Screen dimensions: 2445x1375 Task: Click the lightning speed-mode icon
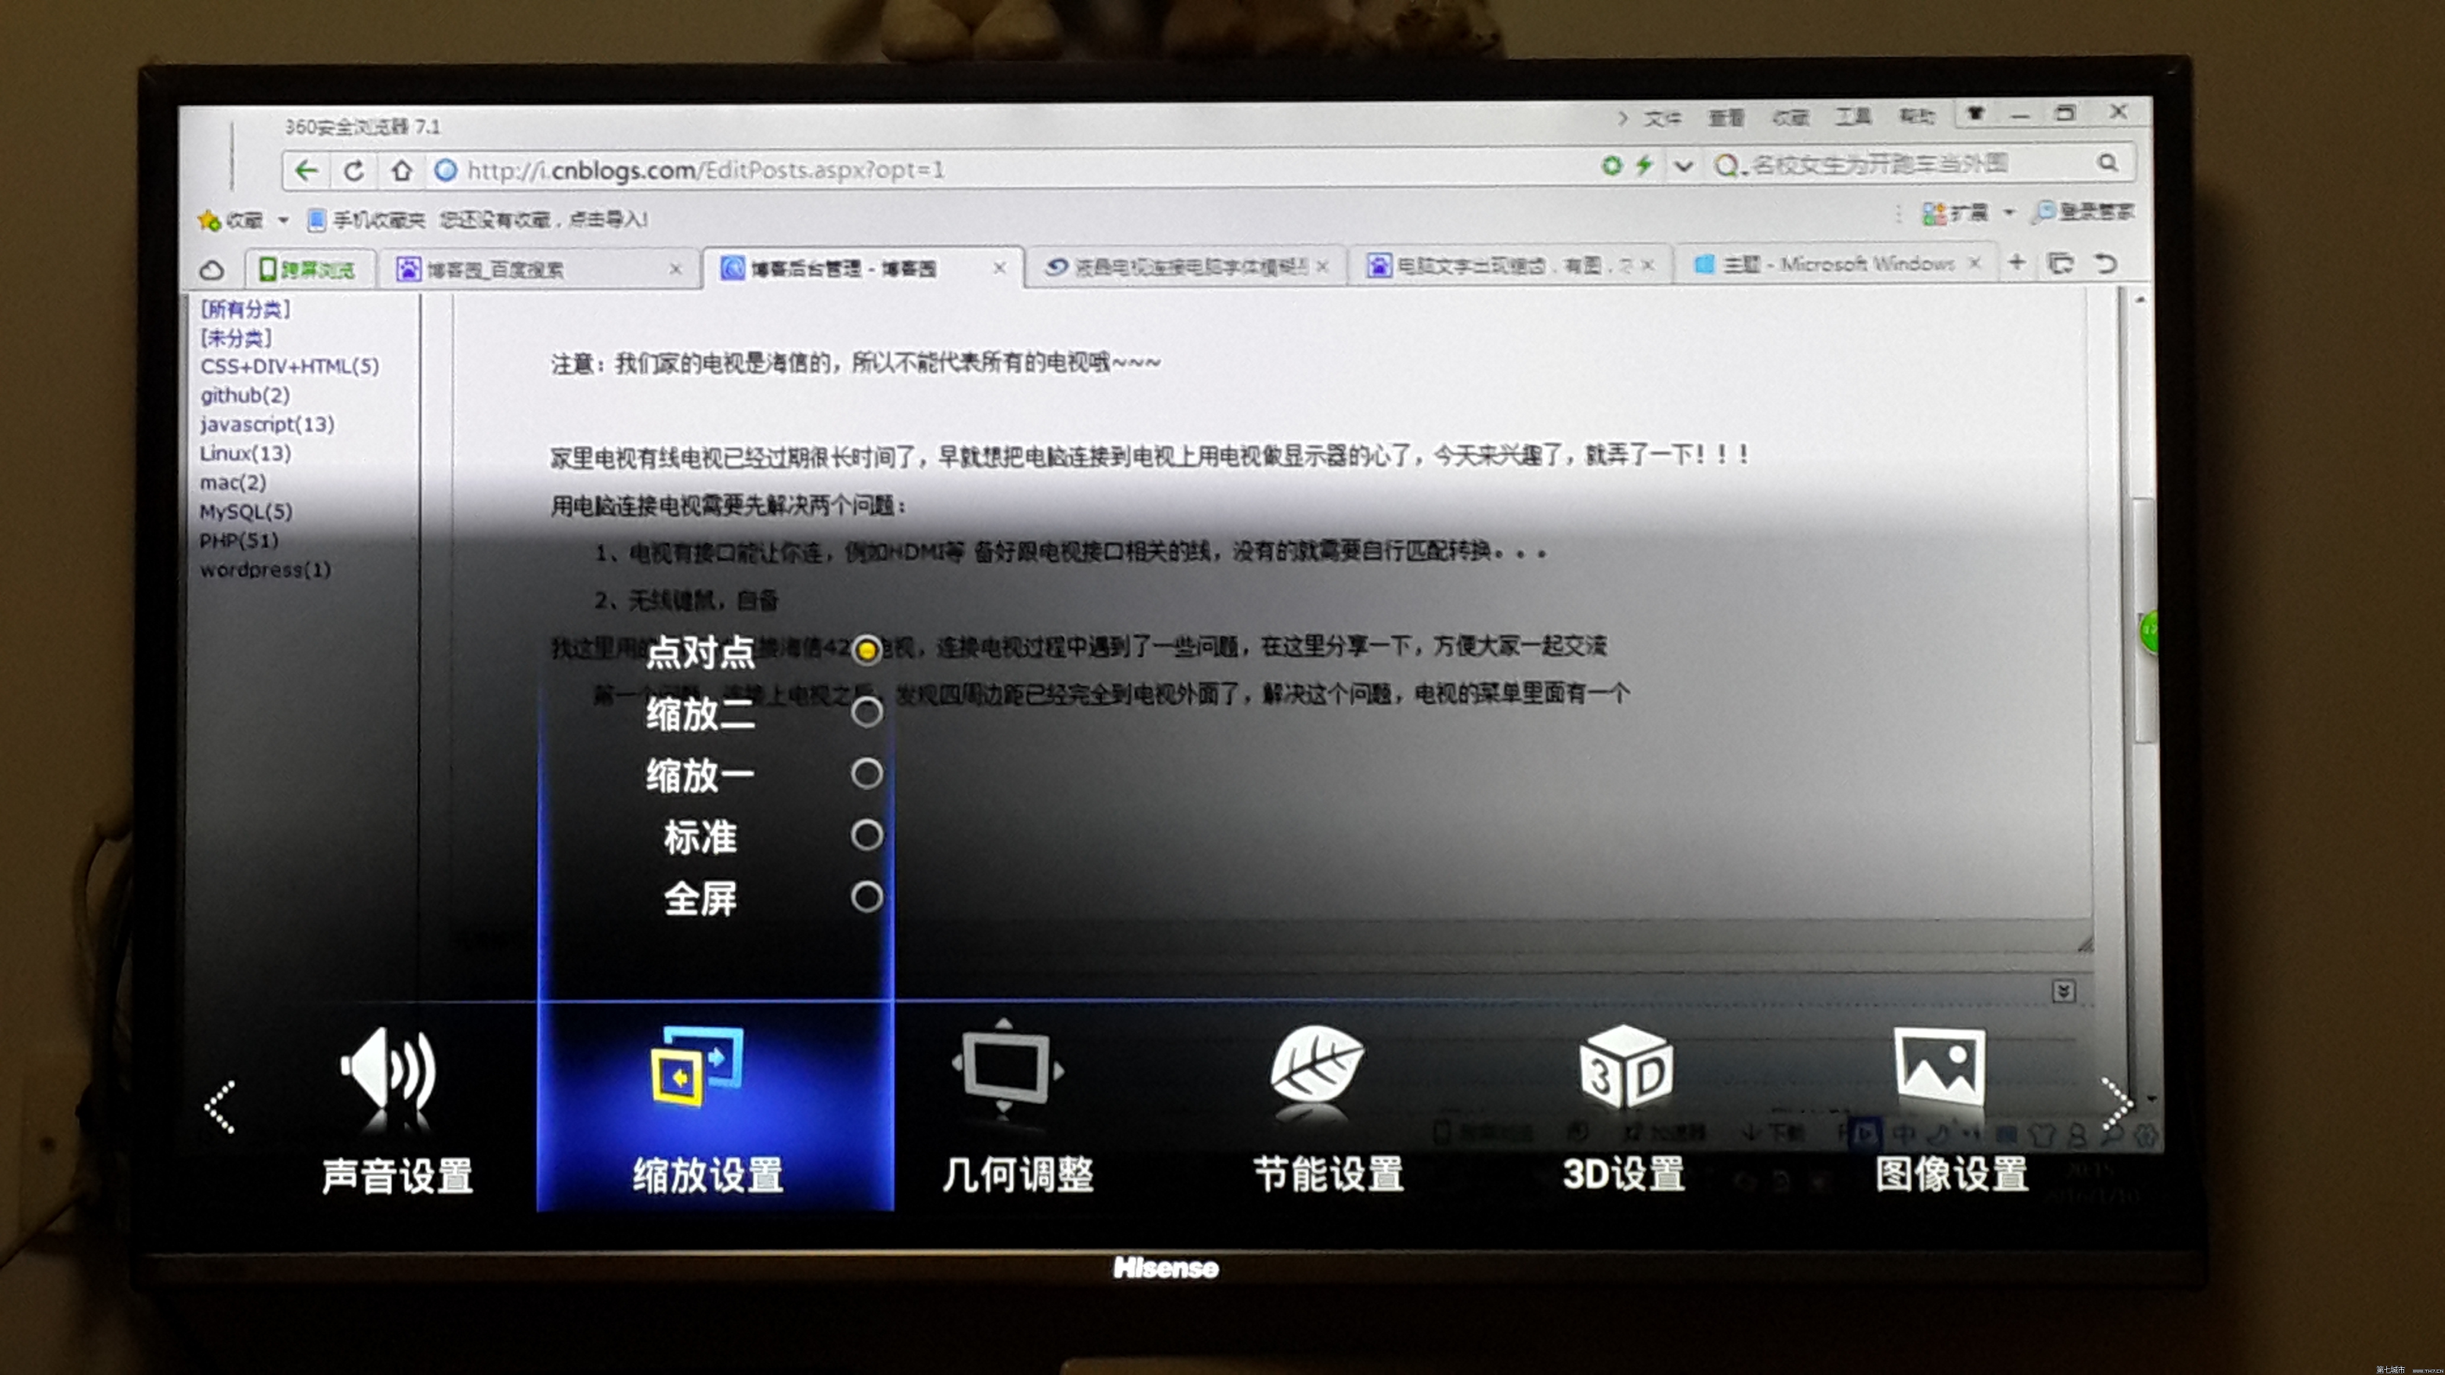coord(1645,165)
